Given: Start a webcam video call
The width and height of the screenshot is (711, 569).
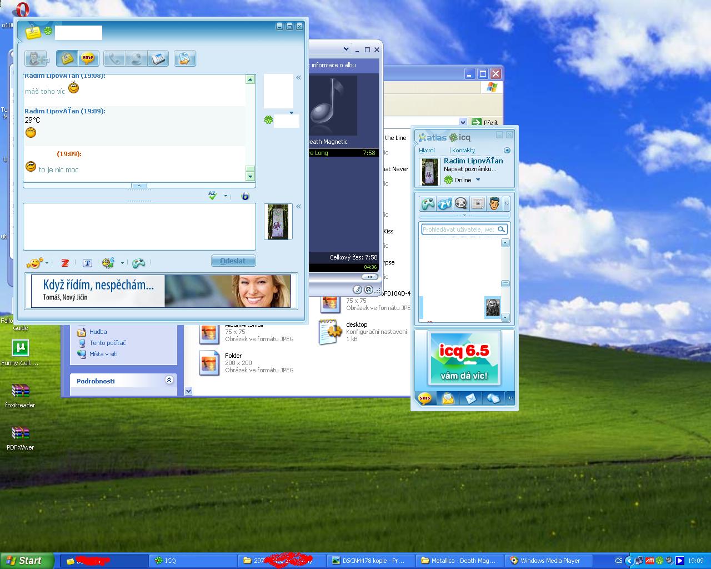Looking at the screenshot, I should tap(136, 58).
